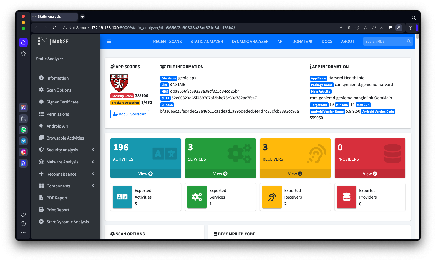The width and height of the screenshot is (436, 261).
Task: Go to Permissions in the sidebar
Action: tap(66, 114)
